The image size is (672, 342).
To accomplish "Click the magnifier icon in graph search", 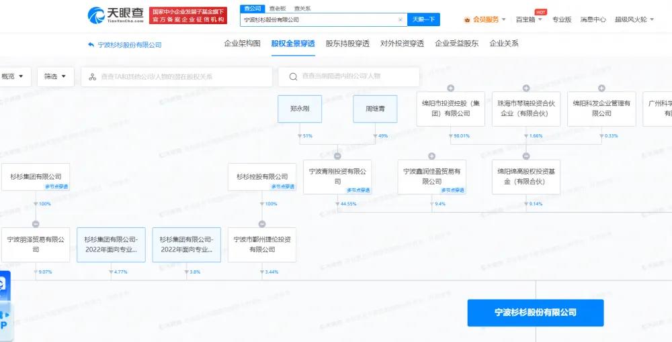I will [293, 76].
